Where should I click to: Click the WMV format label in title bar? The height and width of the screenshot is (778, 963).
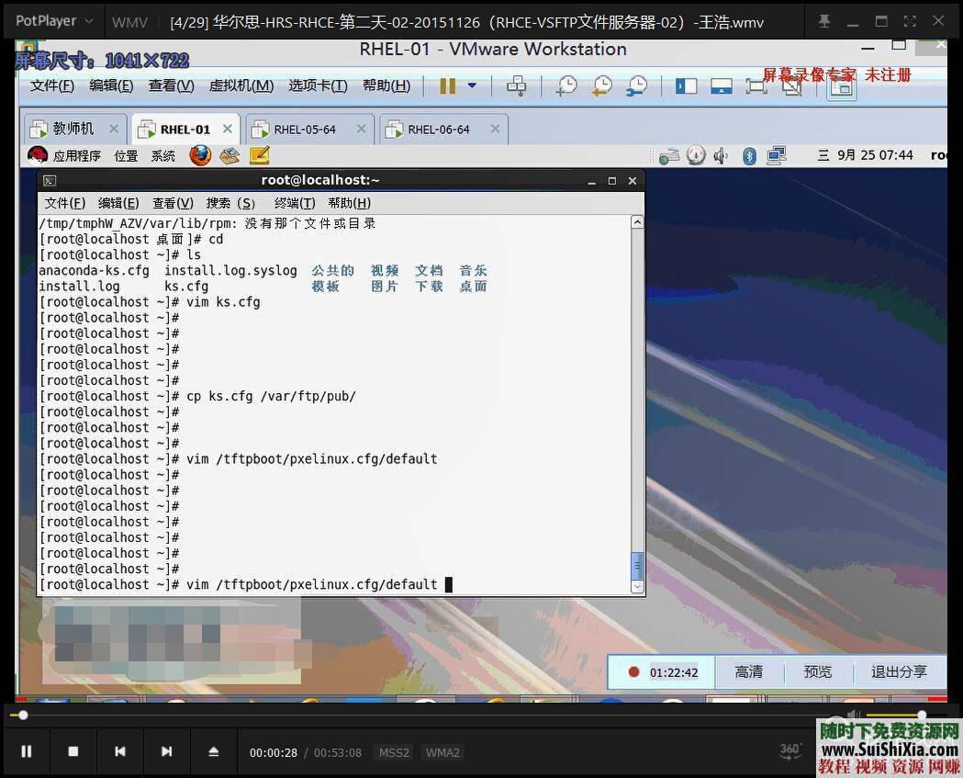point(129,22)
